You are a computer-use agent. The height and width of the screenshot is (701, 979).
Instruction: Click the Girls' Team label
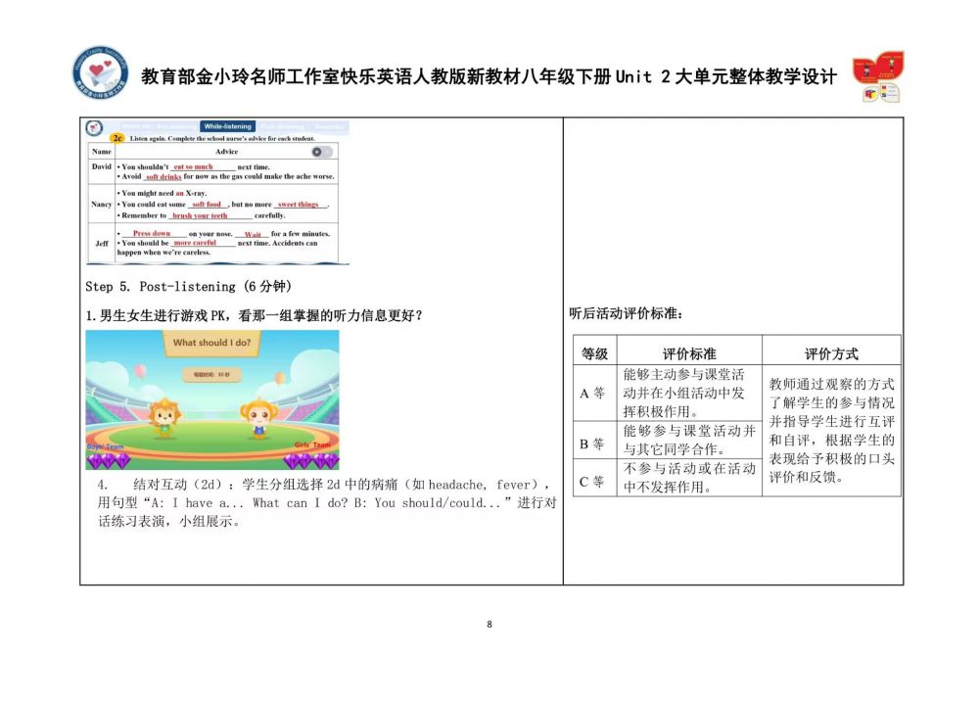point(313,445)
